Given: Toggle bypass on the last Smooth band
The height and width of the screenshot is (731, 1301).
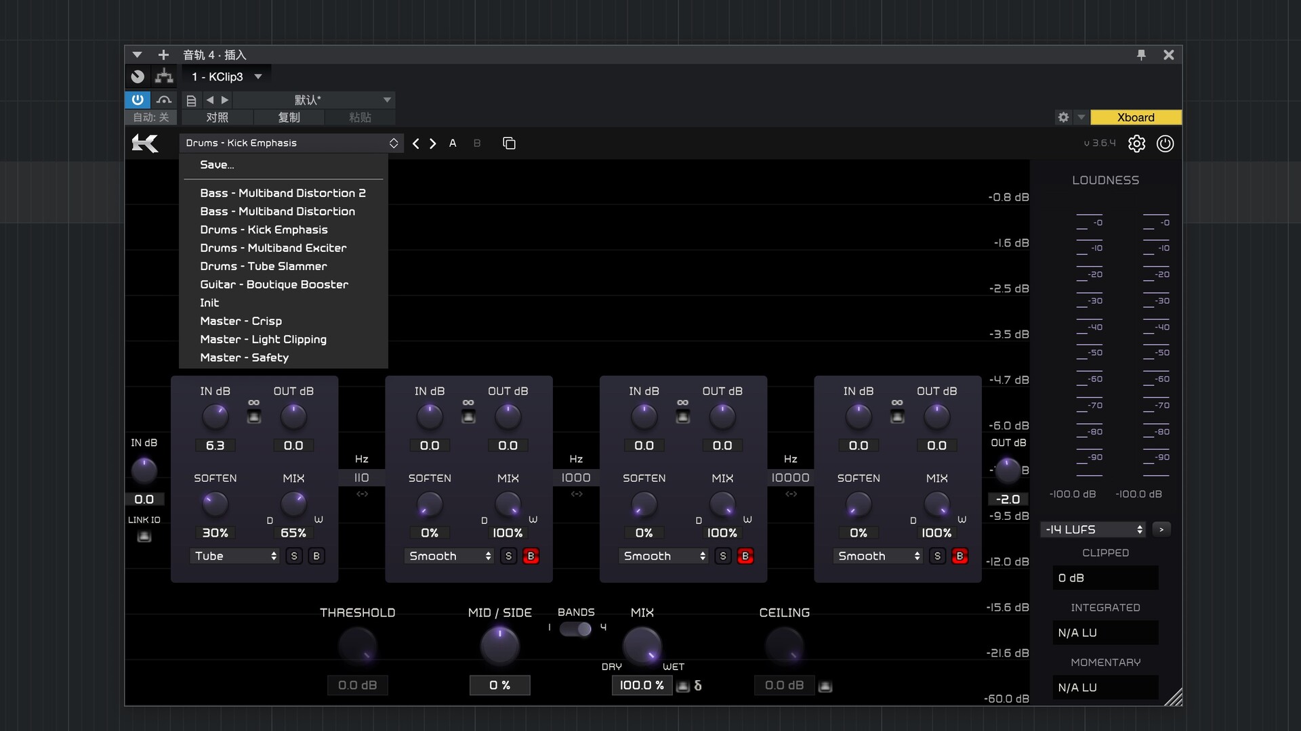Looking at the screenshot, I should pyautogui.click(x=959, y=556).
